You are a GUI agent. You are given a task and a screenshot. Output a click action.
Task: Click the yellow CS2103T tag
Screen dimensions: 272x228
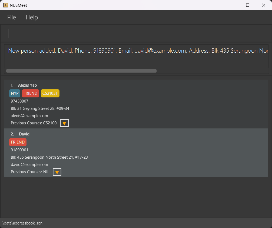(50, 93)
